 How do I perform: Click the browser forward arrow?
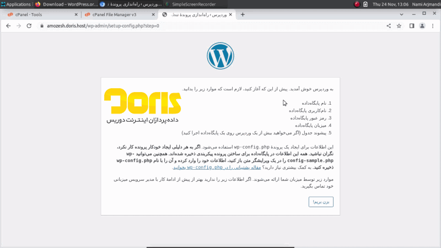pyautogui.click(x=19, y=26)
